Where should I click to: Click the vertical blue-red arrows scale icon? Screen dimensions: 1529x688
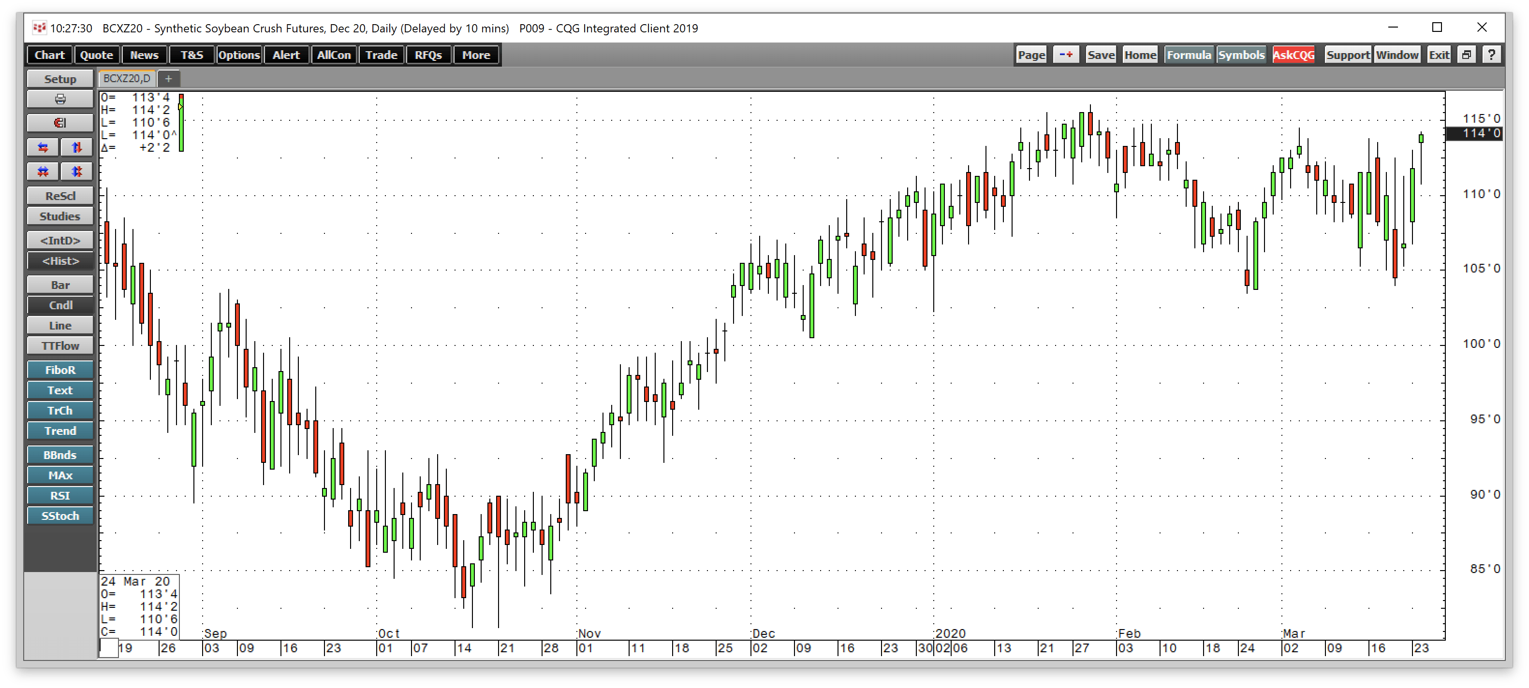click(76, 147)
